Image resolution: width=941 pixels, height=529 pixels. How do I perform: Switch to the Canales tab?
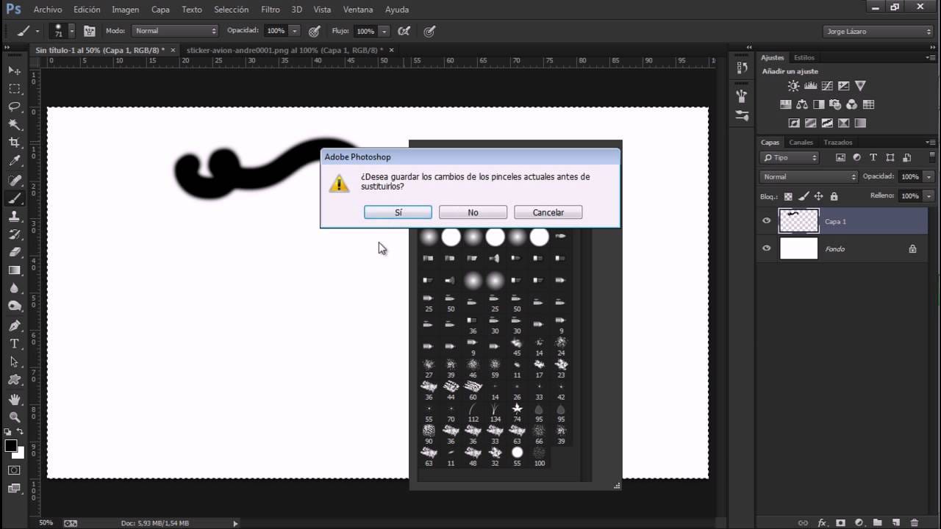coord(801,143)
